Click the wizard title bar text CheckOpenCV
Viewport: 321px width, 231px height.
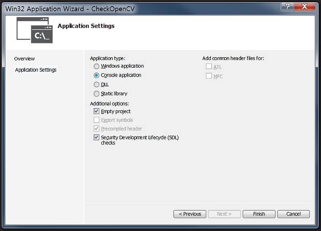coord(113,9)
